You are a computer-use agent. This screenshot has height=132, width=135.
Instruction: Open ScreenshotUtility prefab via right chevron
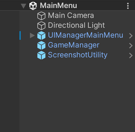131,56
